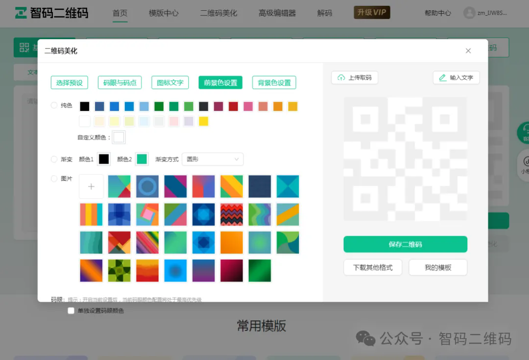529x360 pixels.
Task: Open the 颜色2 green color picker
Action: [142, 159]
